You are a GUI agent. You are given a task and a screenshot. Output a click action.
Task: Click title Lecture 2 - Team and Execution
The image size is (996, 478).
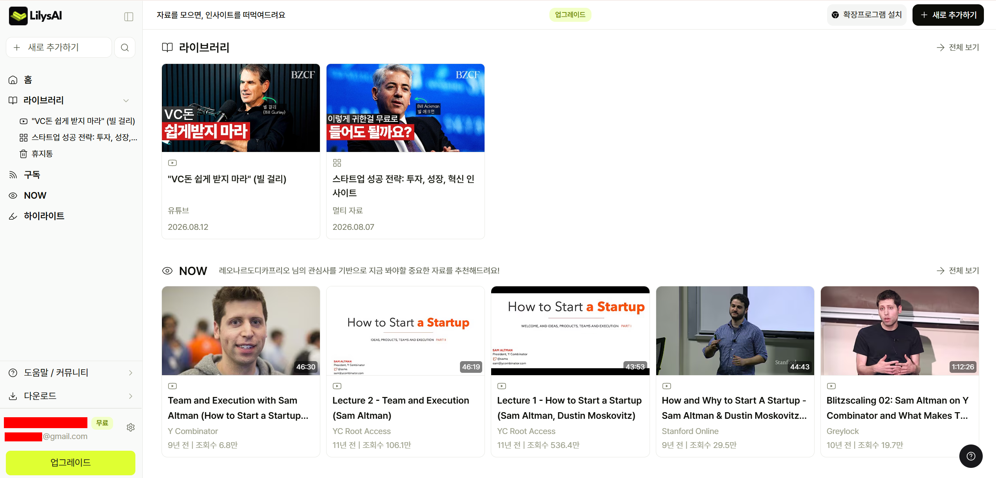[401, 408]
